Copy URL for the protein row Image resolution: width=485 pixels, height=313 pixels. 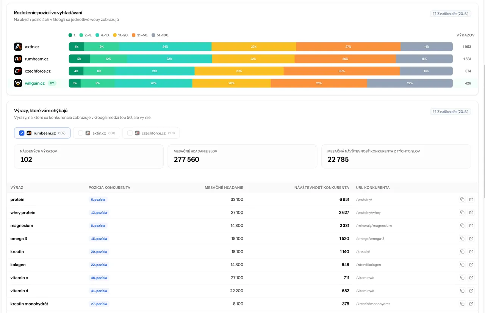(462, 200)
